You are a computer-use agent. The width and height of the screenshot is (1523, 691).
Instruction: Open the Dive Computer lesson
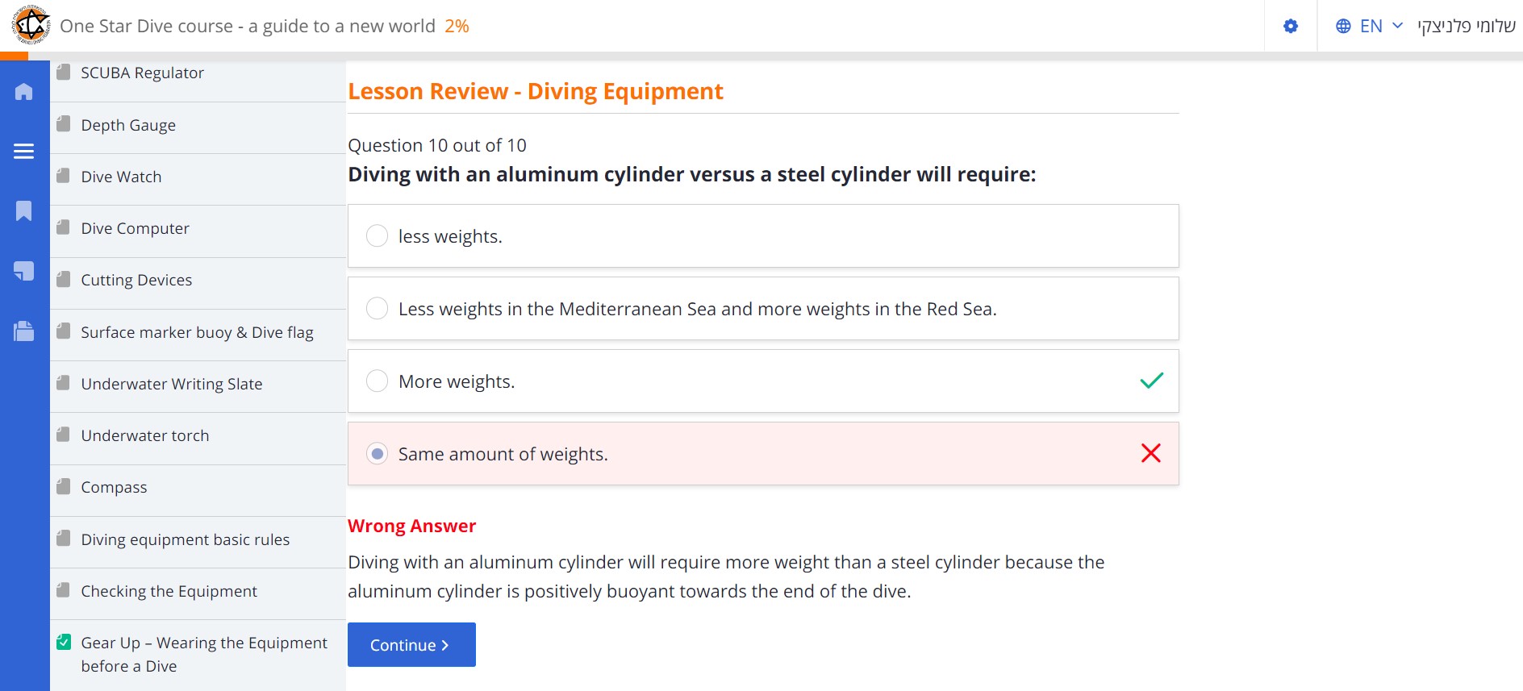(135, 228)
